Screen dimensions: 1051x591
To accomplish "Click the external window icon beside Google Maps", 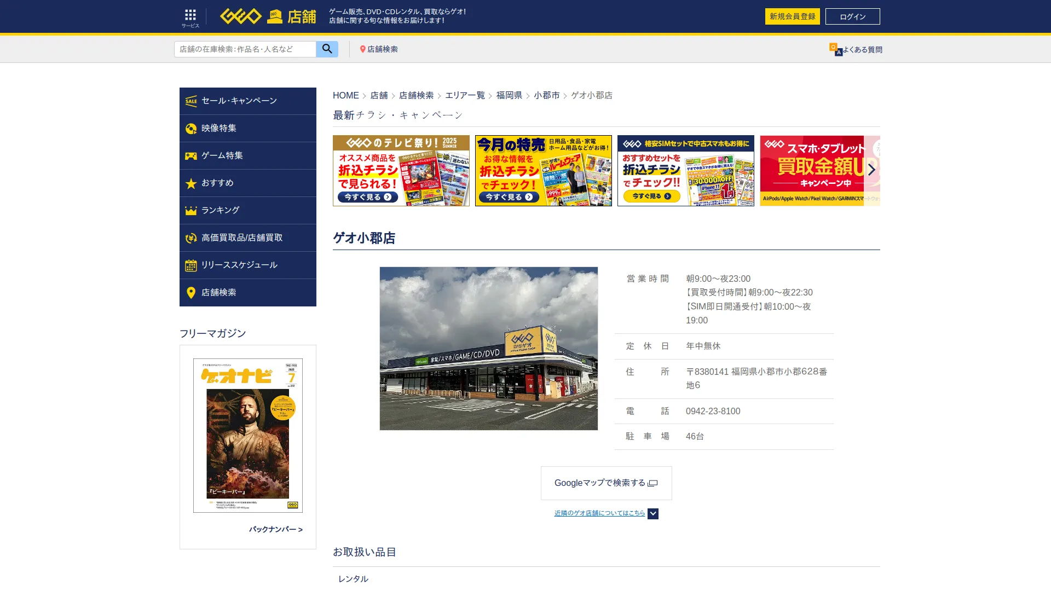I will pos(652,483).
